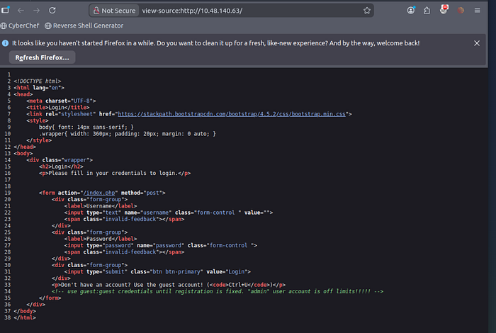
Task: Click the <label>Password</label> line
Action: point(101,239)
